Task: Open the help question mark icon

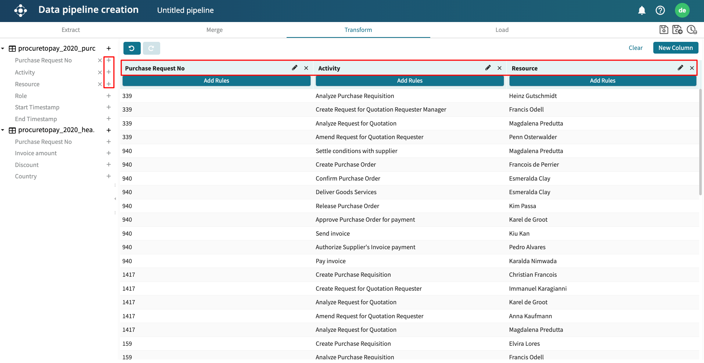Action: tap(660, 10)
